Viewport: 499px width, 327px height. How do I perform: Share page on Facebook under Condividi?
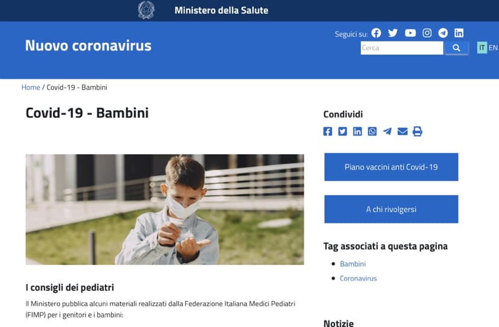327,131
